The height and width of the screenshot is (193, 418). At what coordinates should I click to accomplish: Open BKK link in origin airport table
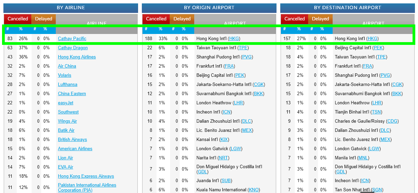click(258, 94)
